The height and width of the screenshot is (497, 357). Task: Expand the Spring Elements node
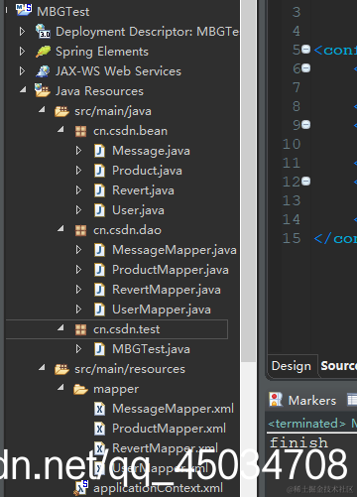click(x=22, y=52)
